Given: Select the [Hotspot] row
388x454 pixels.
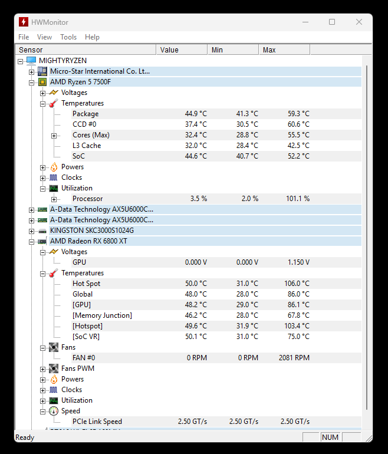Looking at the screenshot, I should [216, 326].
